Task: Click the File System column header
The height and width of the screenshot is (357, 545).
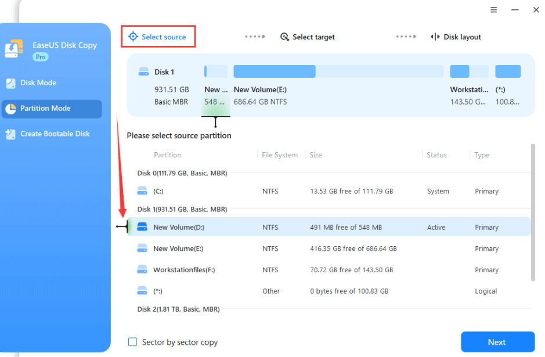Action: [280, 155]
